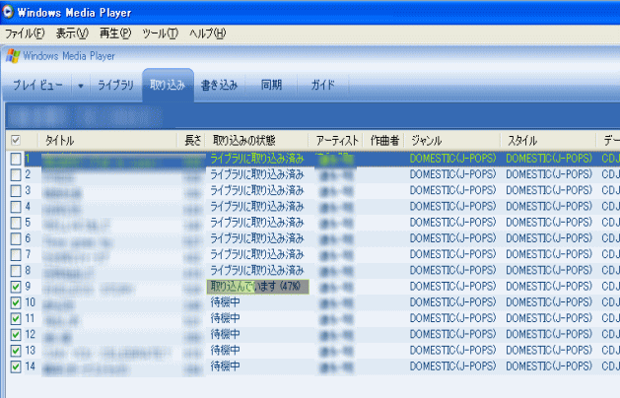Uncheck the box for track 10

(16, 302)
